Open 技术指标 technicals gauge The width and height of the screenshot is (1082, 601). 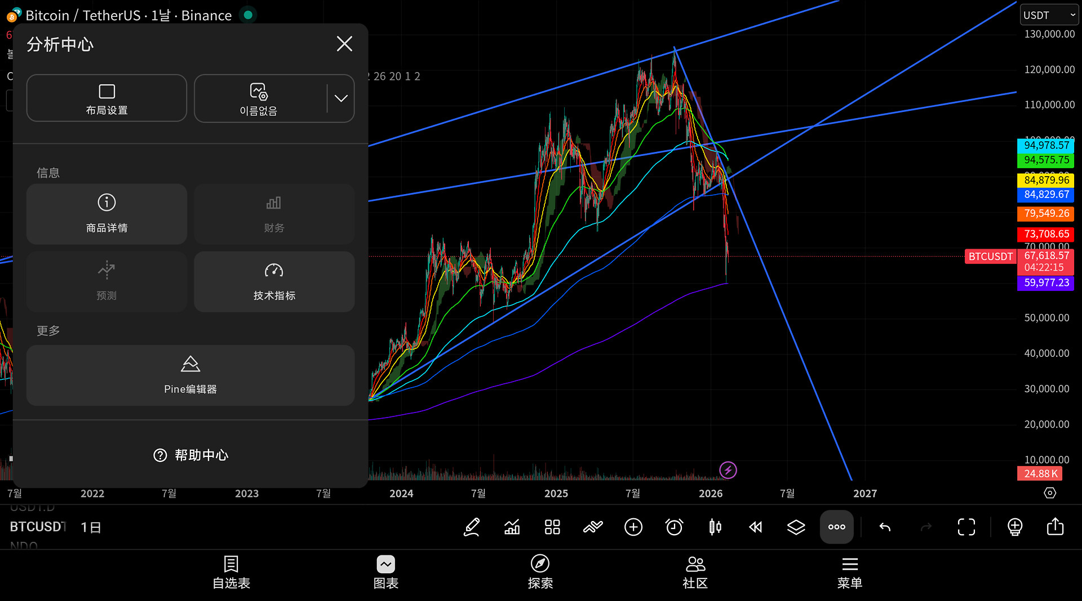[274, 281]
